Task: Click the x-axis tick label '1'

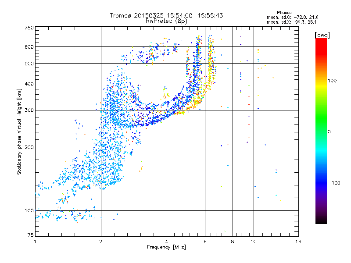Action: point(35,242)
